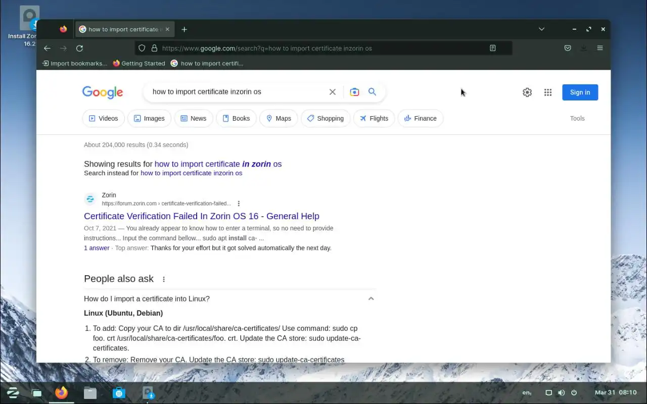The height and width of the screenshot is (404, 647).
Task: Click the Zorin site favicon
Action: pyautogui.click(x=90, y=199)
